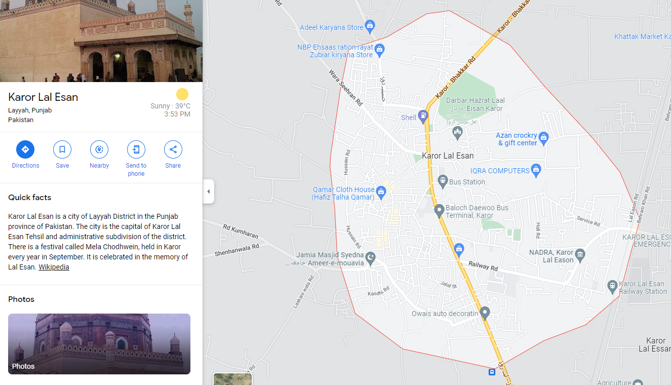Click the 'Shenhanwala Rd' road label
Viewport: 671px width, 385px height.
[x=237, y=249]
